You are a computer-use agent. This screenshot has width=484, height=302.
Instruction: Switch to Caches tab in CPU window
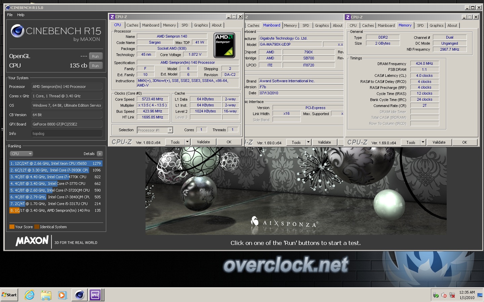click(132, 25)
